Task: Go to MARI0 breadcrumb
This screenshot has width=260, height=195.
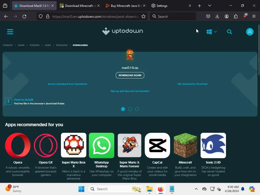Action: [48, 45]
